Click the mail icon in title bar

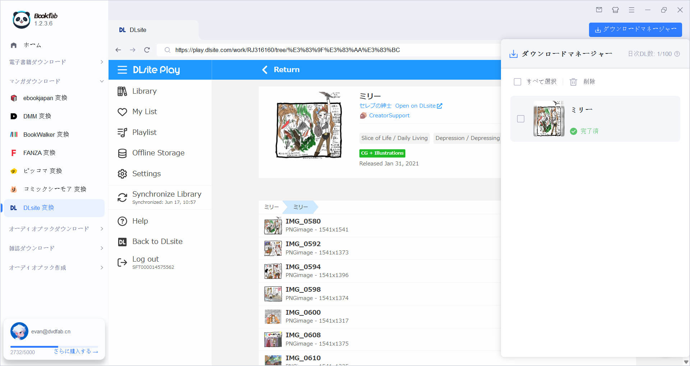point(599,10)
